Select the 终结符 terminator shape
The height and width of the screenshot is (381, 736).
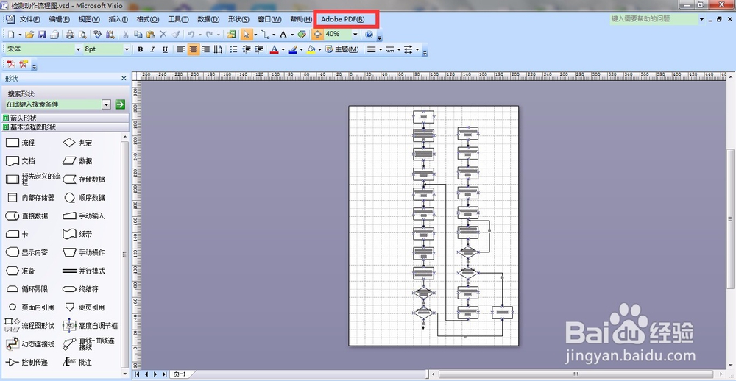point(80,289)
